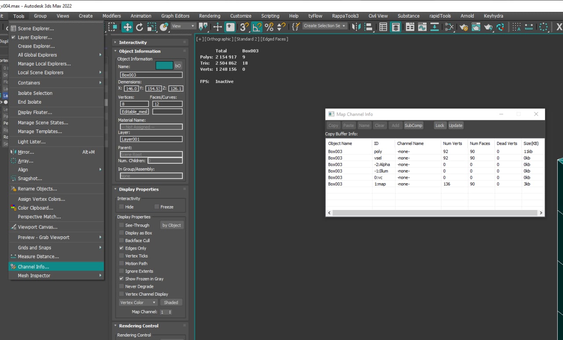Open the Schematic View icon
This screenshot has height=340, width=563.
pos(435,27)
